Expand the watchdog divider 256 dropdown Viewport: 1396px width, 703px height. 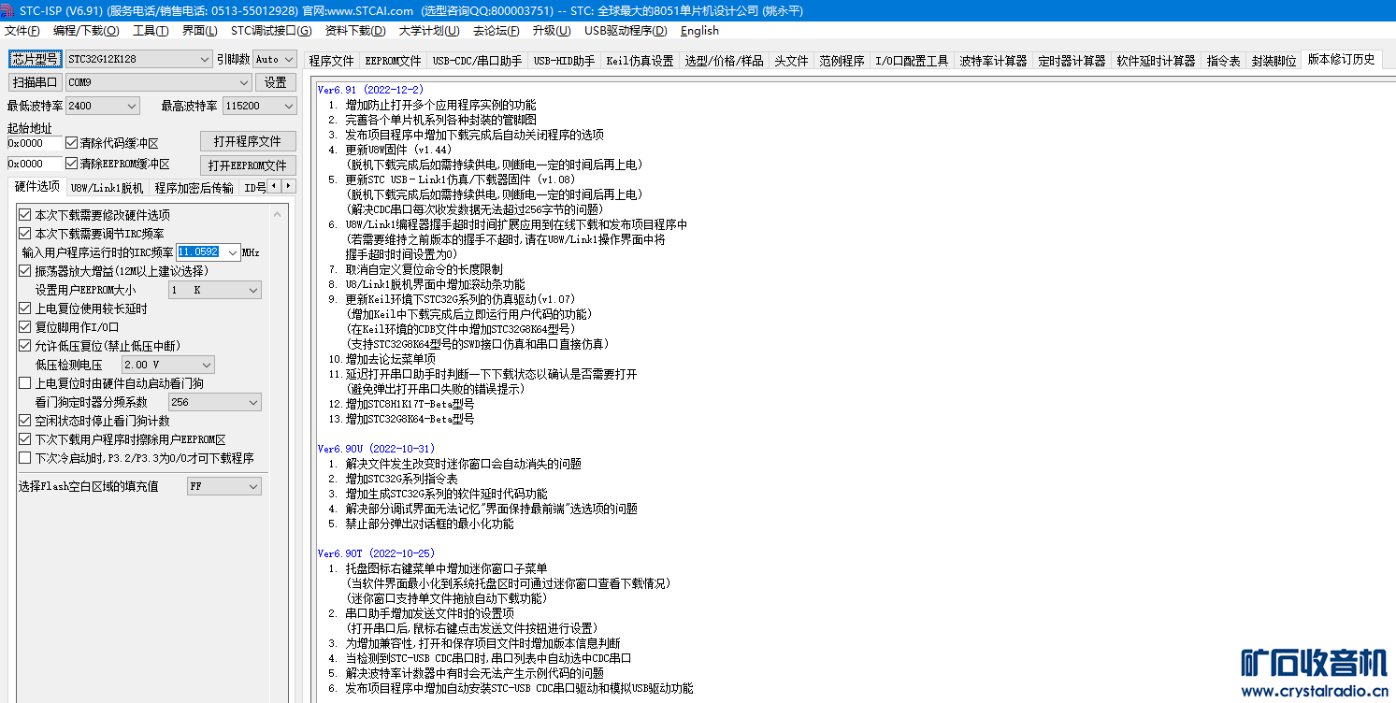214,402
